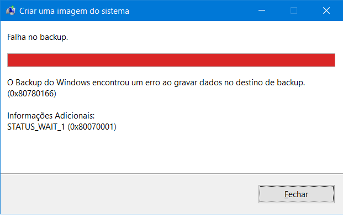Click the blank white area below STATUS_WAIT_1
This screenshot has width=343, height=216.
(x=171, y=152)
